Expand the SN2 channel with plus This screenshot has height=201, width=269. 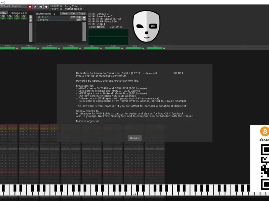[122, 48]
